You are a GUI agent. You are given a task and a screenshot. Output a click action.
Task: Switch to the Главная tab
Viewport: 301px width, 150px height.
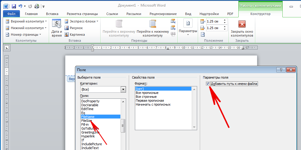(31, 14)
